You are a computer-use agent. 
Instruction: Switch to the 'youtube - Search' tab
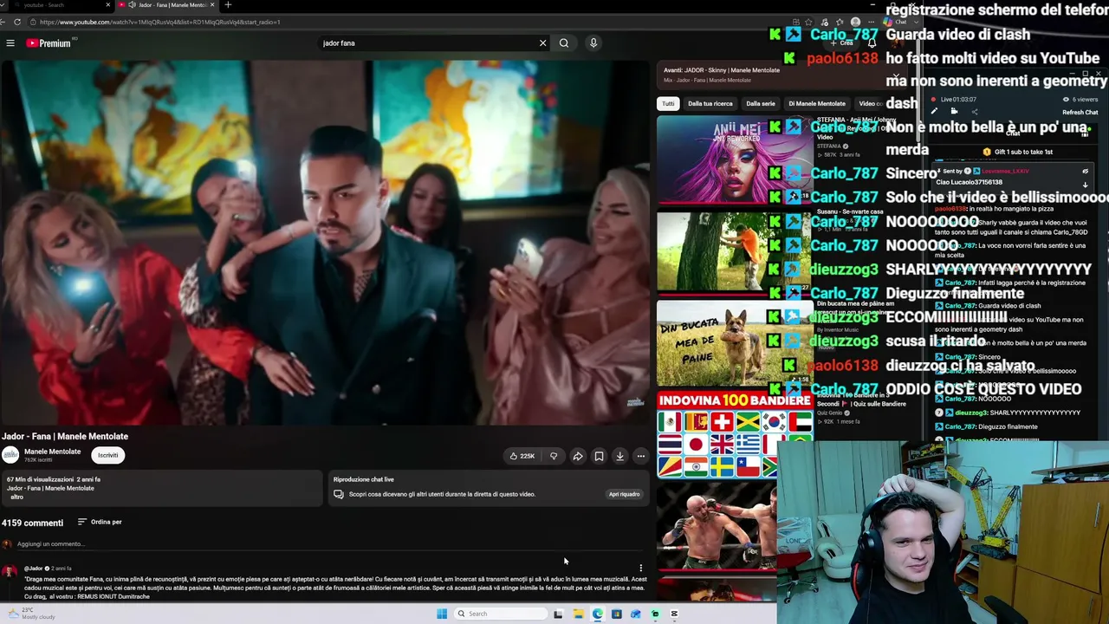click(59, 5)
